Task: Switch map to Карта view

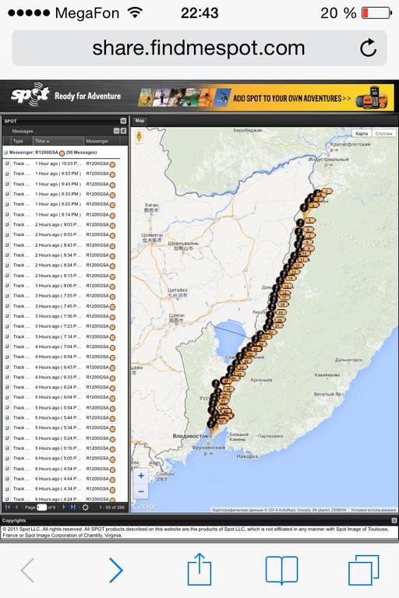Action: (362, 133)
